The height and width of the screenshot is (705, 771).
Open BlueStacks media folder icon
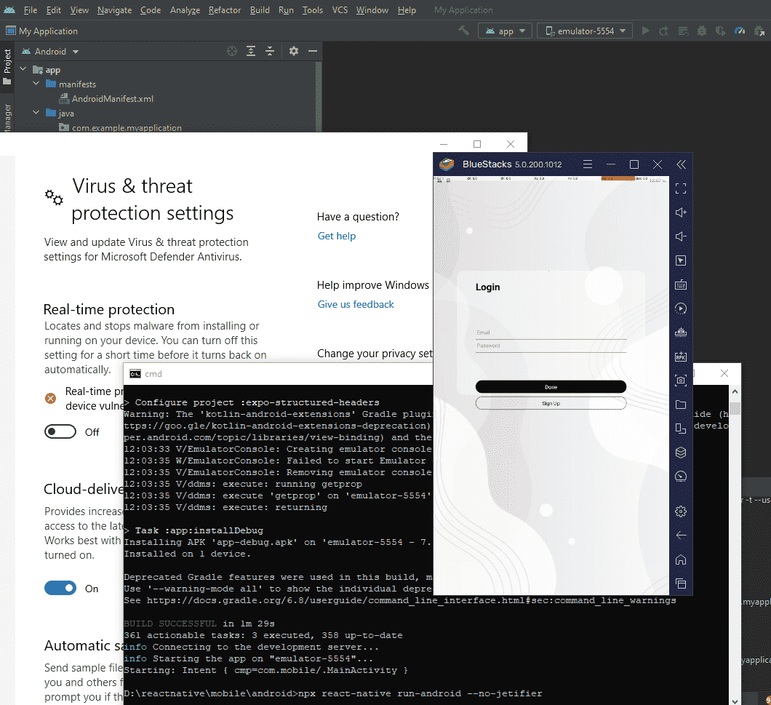pos(681,405)
